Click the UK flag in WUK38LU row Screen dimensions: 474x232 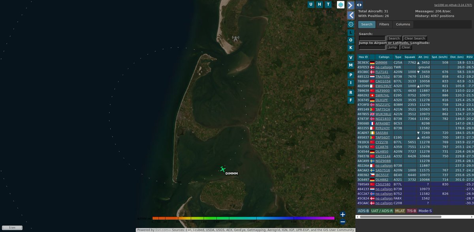pyautogui.click(x=372, y=114)
